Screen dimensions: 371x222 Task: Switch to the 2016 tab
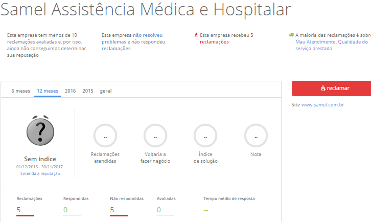[71, 91]
